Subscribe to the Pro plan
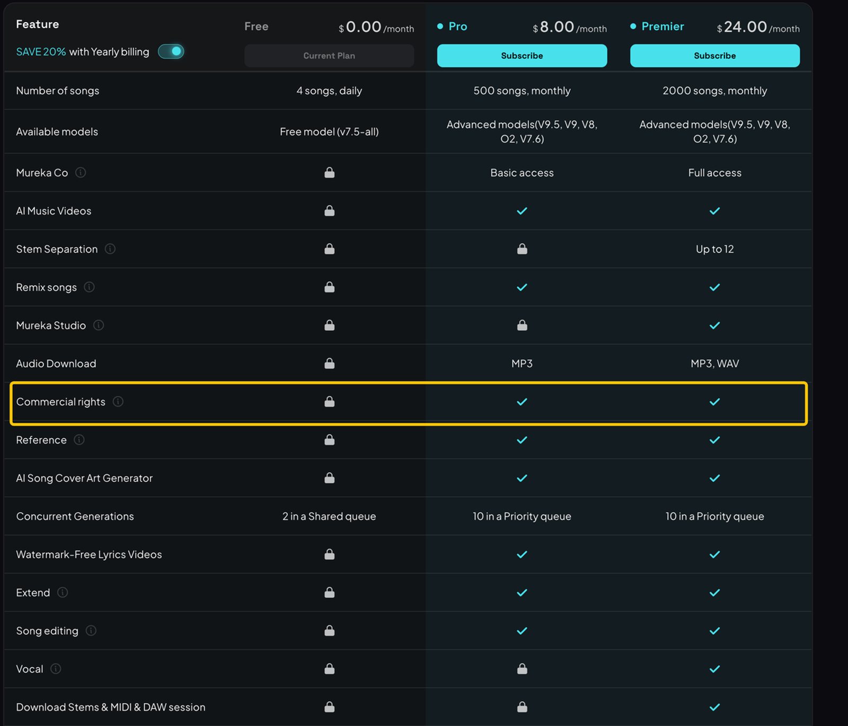This screenshot has height=726, width=848. (522, 56)
